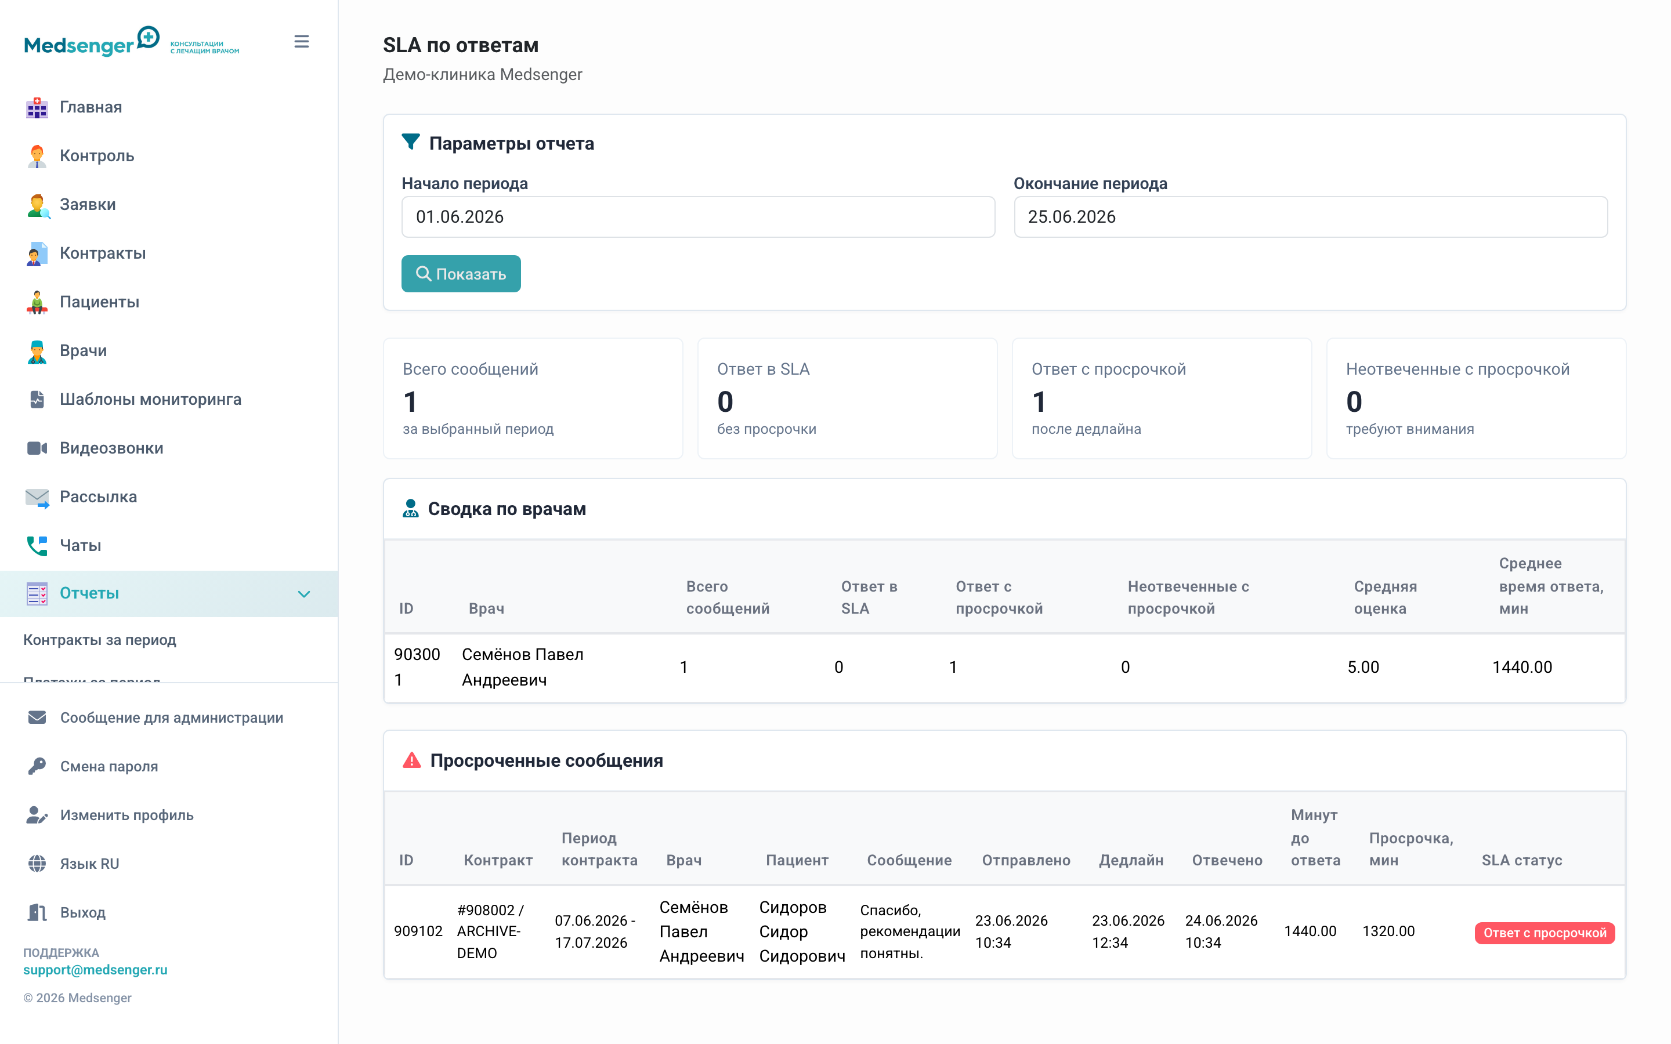Go to Видеозвонки
Screen dimensions: 1671x1044
[111, 448]
